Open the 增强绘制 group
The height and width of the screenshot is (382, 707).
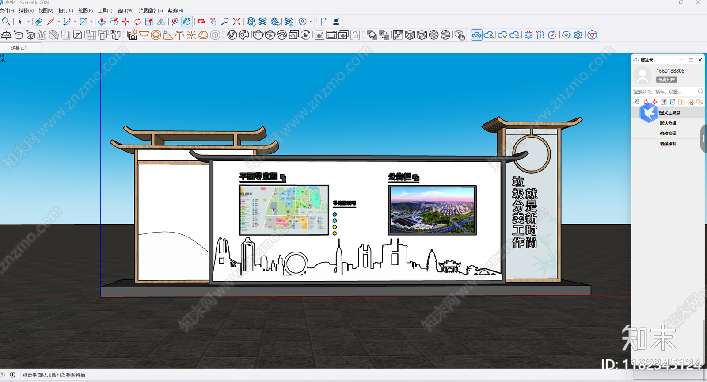(x=668, y=144)
